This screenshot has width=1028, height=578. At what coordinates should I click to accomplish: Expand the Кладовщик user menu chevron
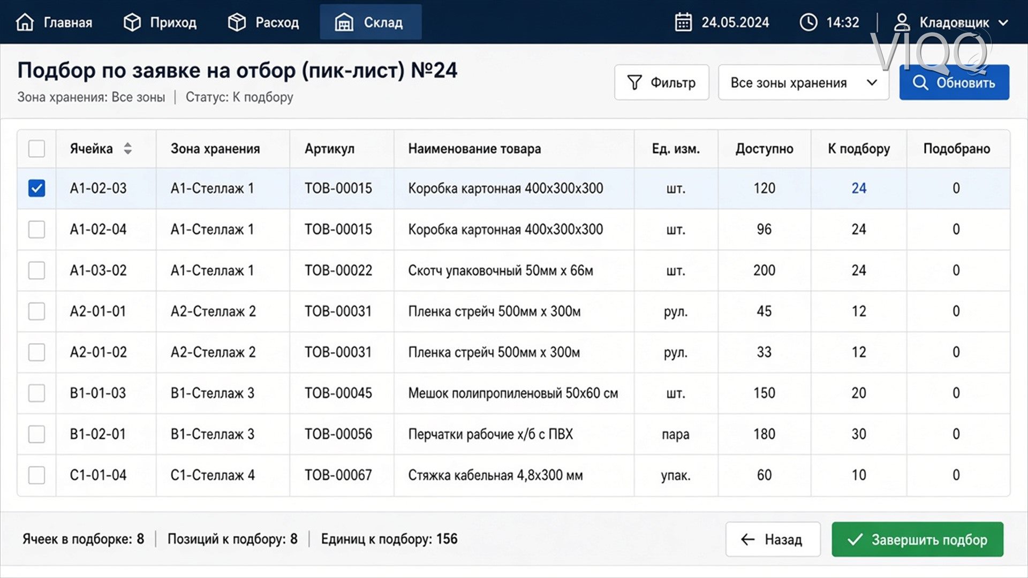1003,23
